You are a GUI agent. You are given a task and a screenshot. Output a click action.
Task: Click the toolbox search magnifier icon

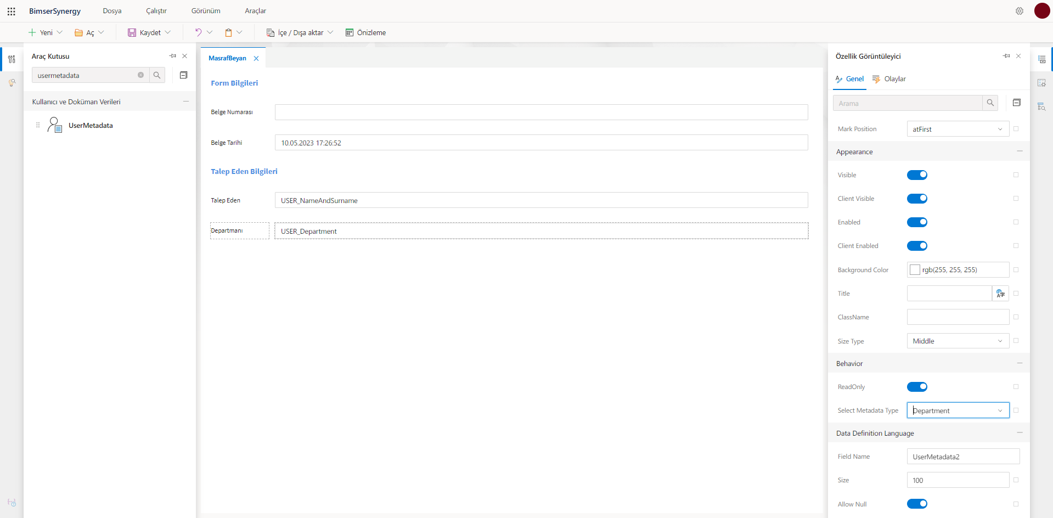157,75
